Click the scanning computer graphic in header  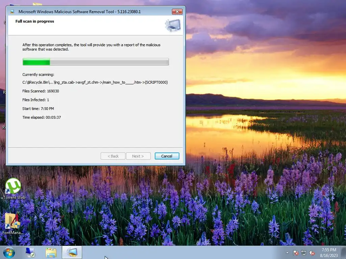coord(173,25)
